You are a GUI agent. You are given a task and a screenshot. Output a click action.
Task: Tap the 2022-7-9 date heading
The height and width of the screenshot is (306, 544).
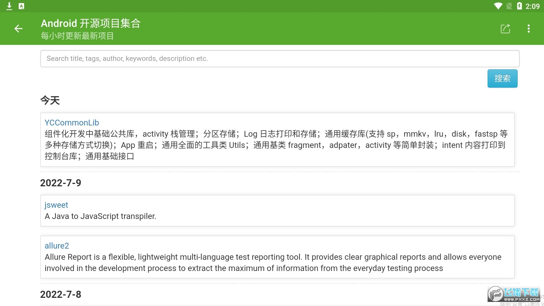[61, 183]
